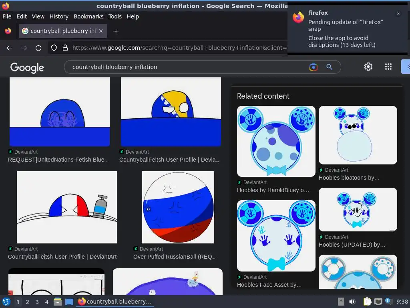Viewport: 410px width, 308px height.
Task: Reload the current page
Action: [38, 48]
